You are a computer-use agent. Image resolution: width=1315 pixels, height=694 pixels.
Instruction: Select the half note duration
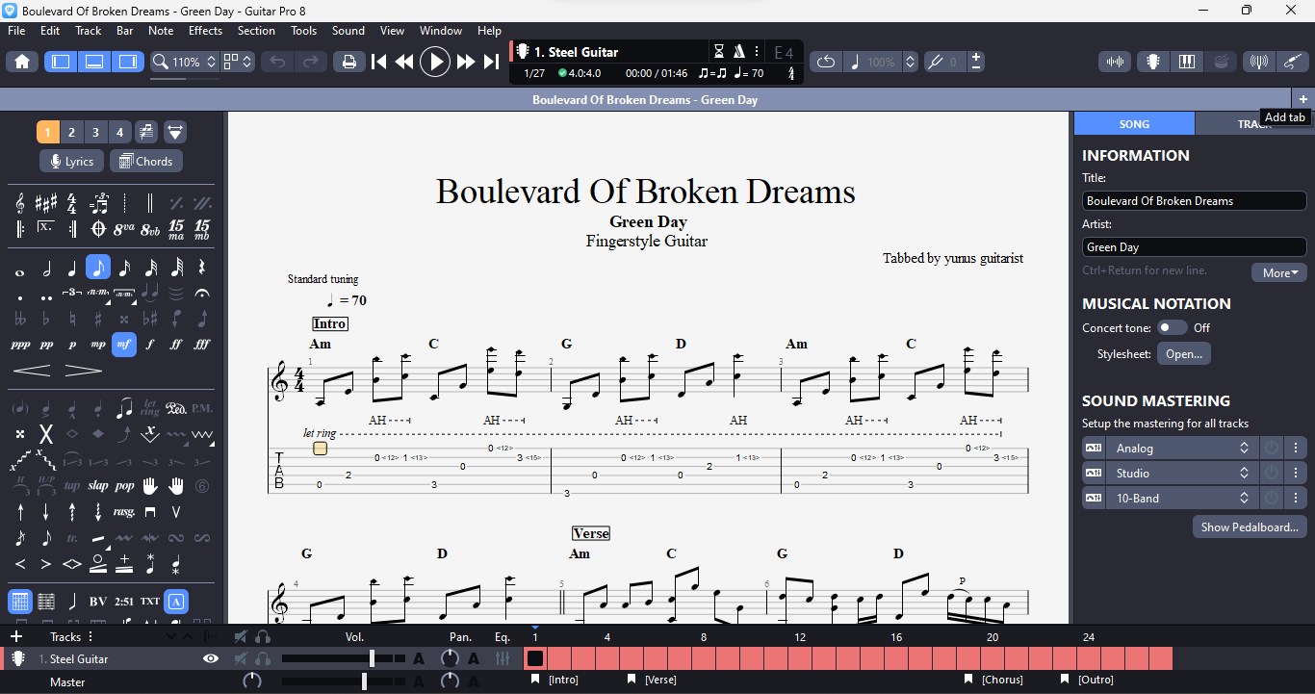point(46,268)
